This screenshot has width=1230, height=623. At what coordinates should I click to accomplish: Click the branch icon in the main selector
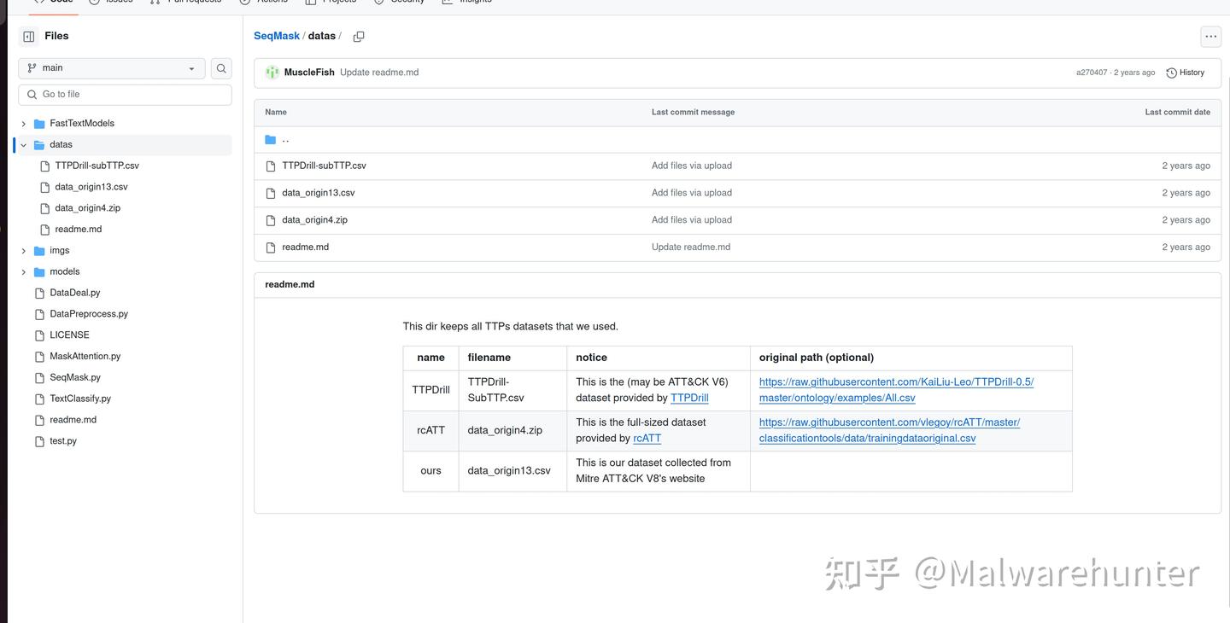click(32, 67)
